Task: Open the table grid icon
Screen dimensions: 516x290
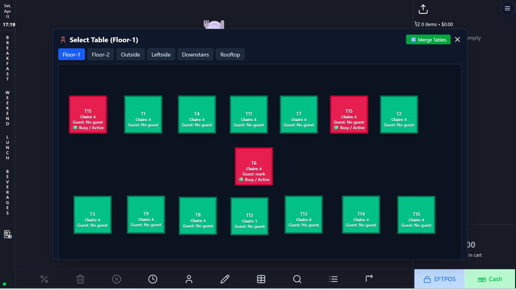Action: point(261,279)
